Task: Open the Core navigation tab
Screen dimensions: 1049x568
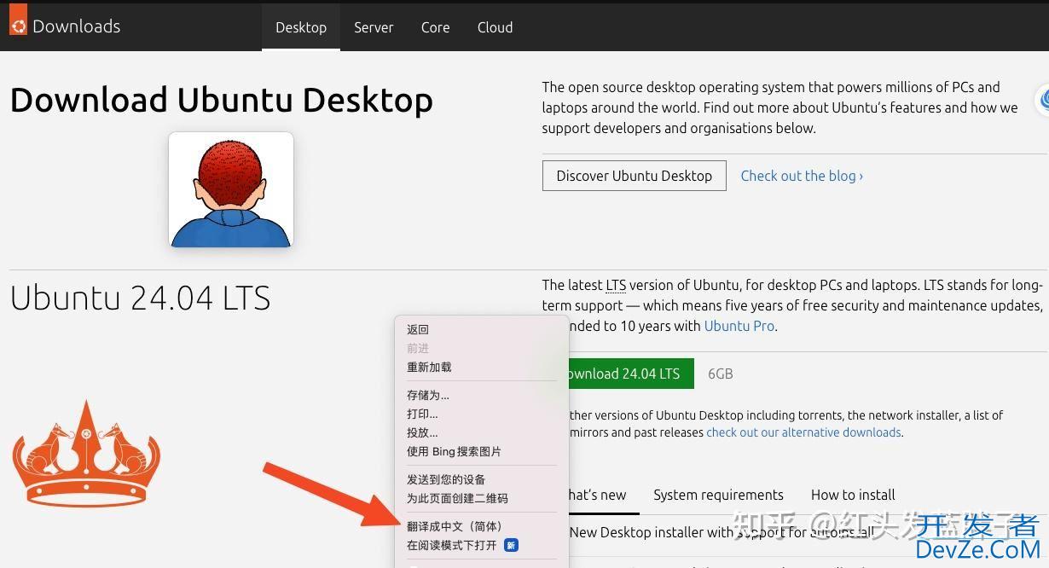Action: 435,27
